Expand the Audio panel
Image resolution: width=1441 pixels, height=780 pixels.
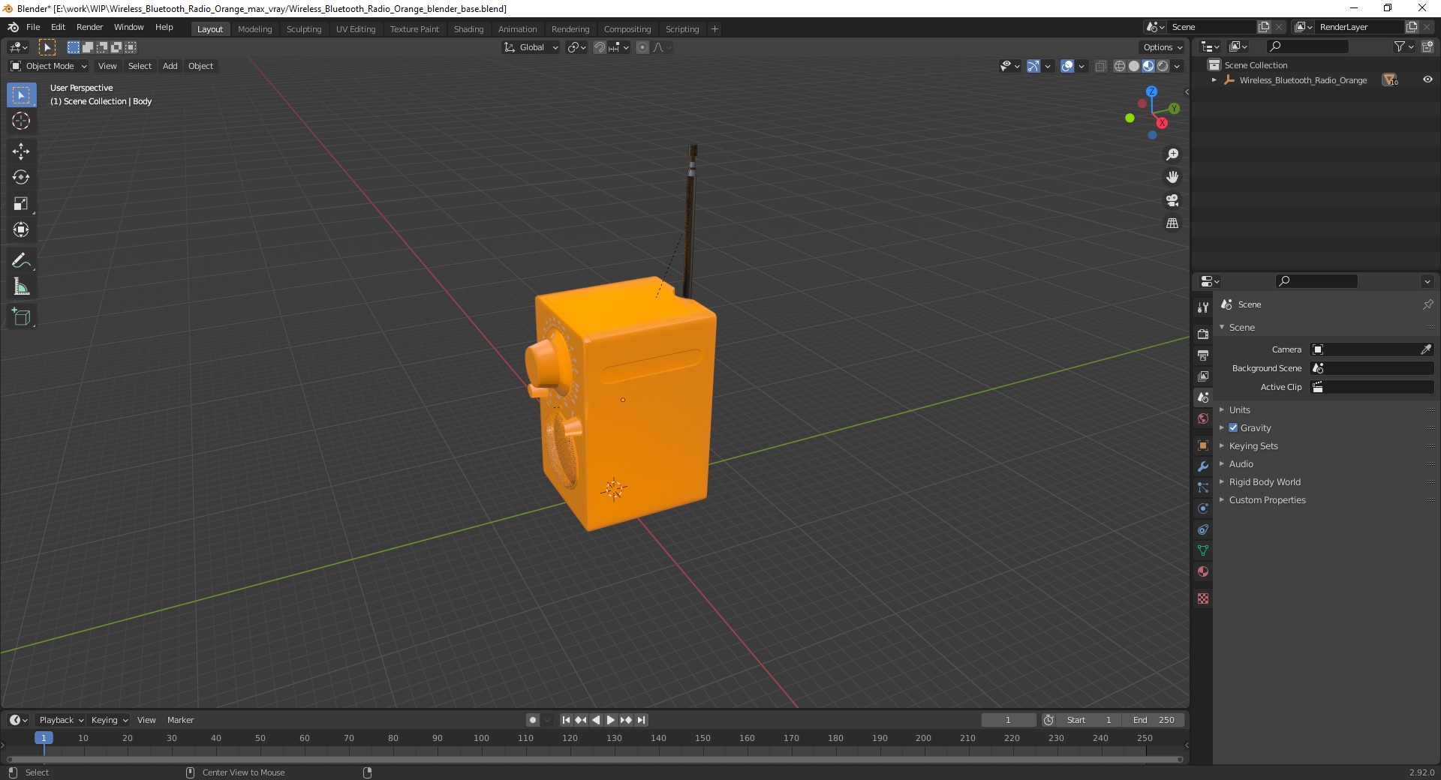[x=1241, y=463]
